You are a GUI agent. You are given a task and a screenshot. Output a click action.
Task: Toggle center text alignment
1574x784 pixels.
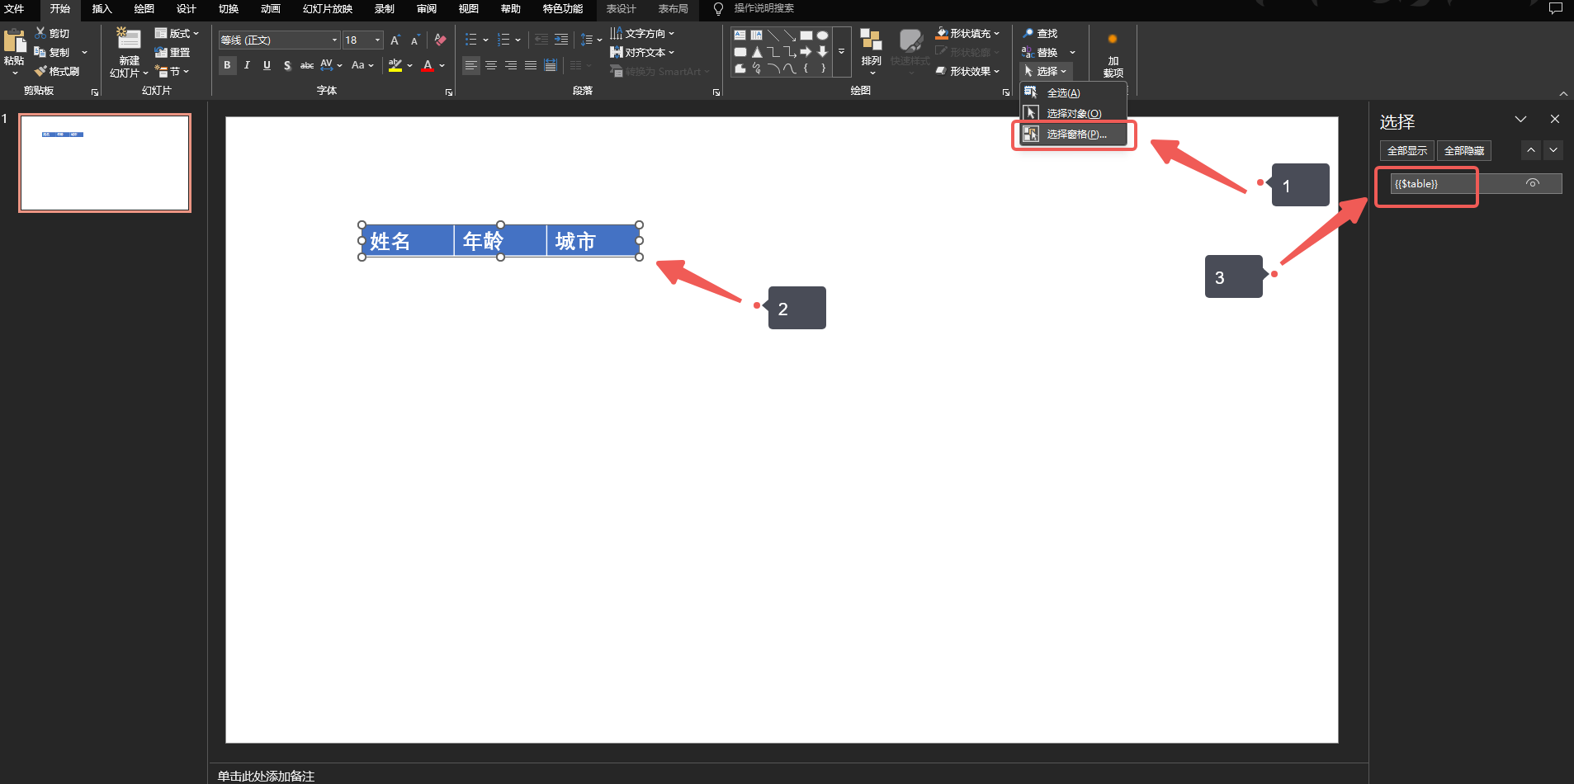491,65
